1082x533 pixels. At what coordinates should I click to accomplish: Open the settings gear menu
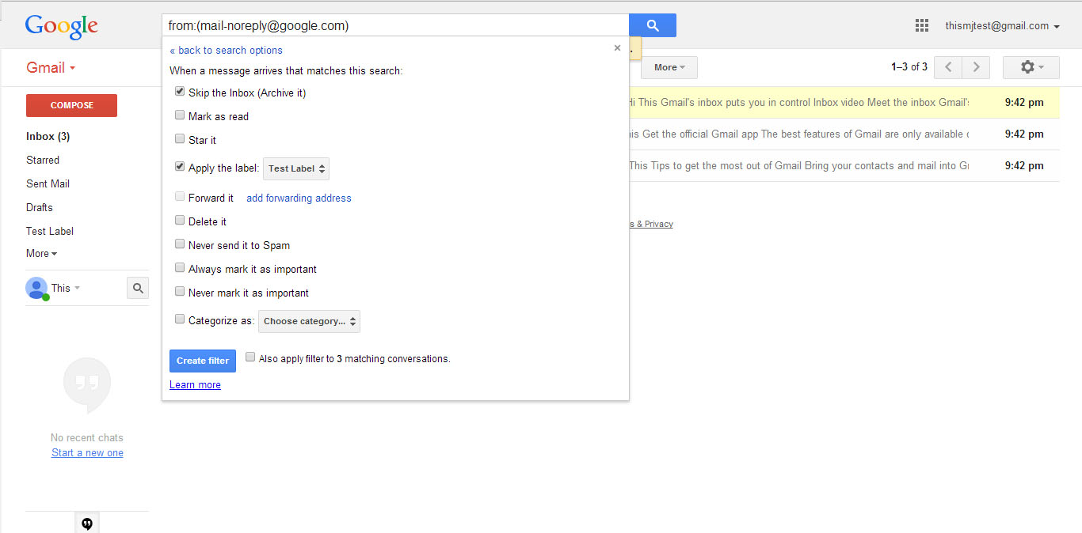pos(1031,67)
